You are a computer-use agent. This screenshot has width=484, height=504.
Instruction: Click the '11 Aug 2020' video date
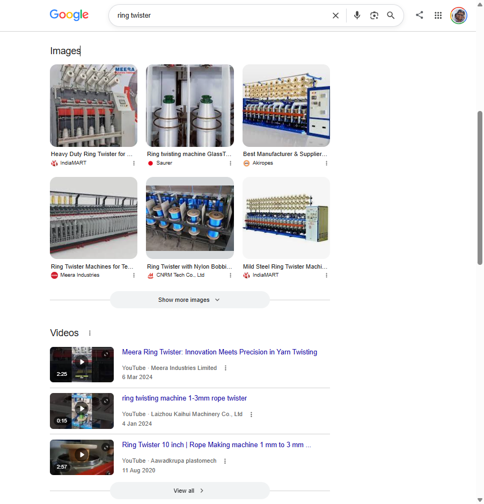point(138,471)
